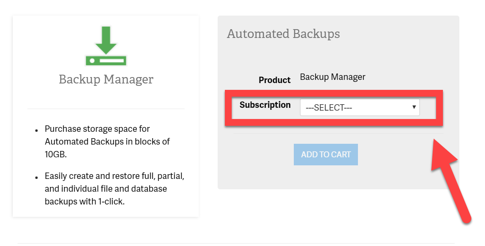Click the bullet dot before Easily create and restore
Image resolution: width=485 pixels, height=246 pixels.
pos(36,177)
